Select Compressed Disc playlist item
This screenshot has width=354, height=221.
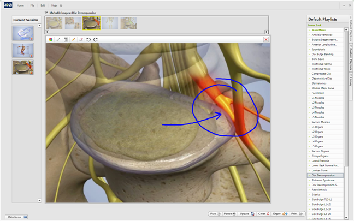326,74
